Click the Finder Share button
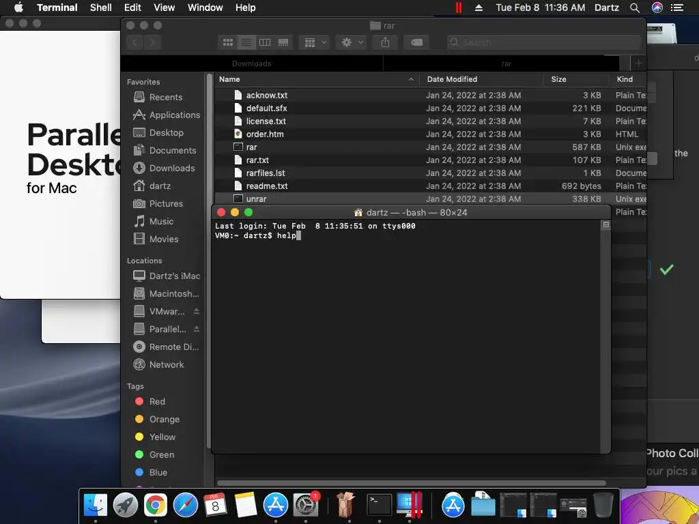Image resolution: width=699 pixels, height=524 pixels. (385, 42)
